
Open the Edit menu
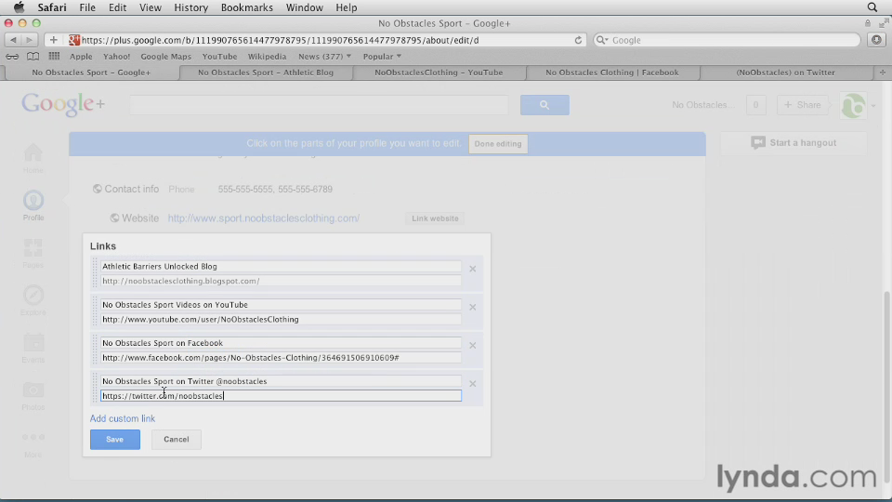[x=117, y=7]
